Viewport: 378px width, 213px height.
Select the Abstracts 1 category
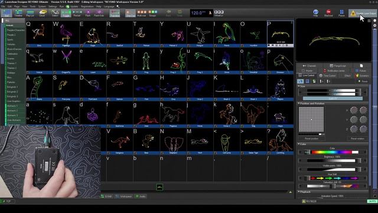[15, 106]
